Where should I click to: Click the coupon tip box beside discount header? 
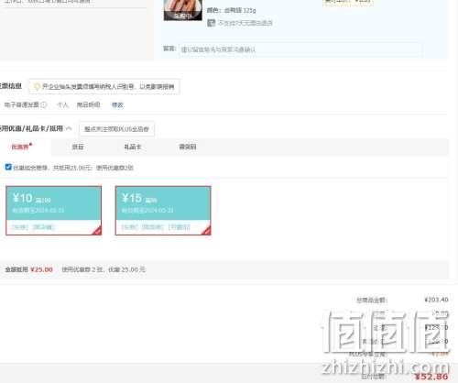coord(116,129)
